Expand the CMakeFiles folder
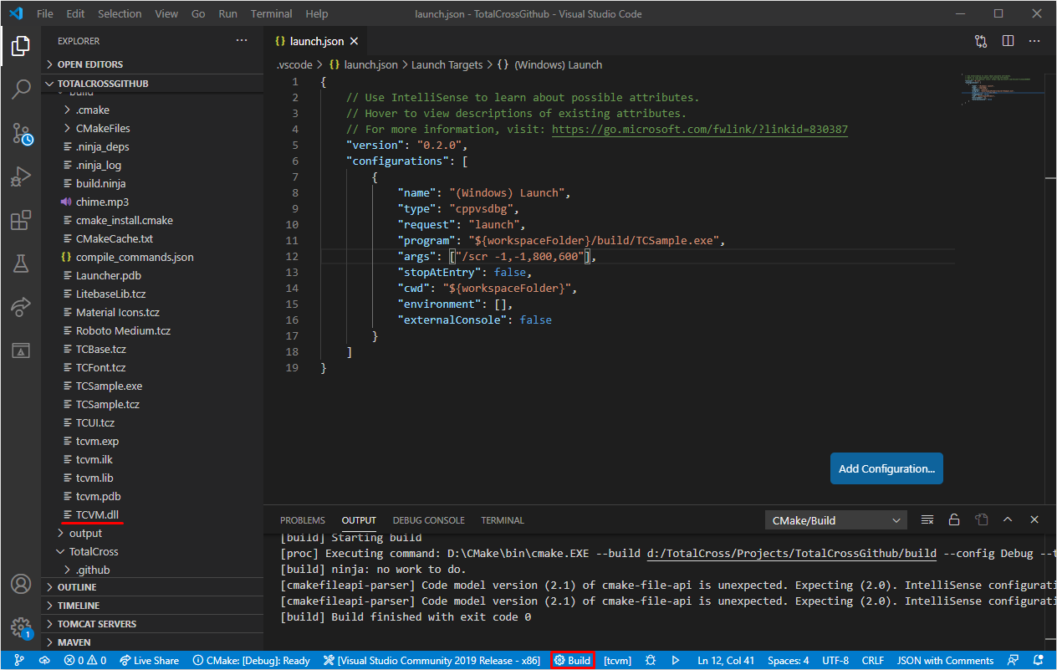Image resolution: width=1057 pixels, height=670 pixels. coord(102,128)
